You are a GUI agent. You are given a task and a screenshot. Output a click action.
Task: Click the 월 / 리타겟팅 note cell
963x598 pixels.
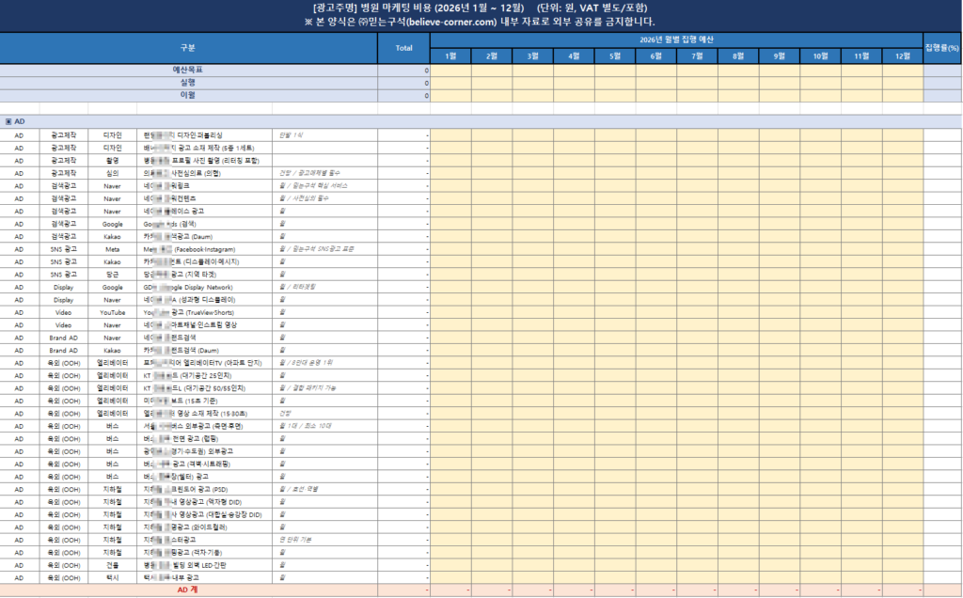pos(324,288)
